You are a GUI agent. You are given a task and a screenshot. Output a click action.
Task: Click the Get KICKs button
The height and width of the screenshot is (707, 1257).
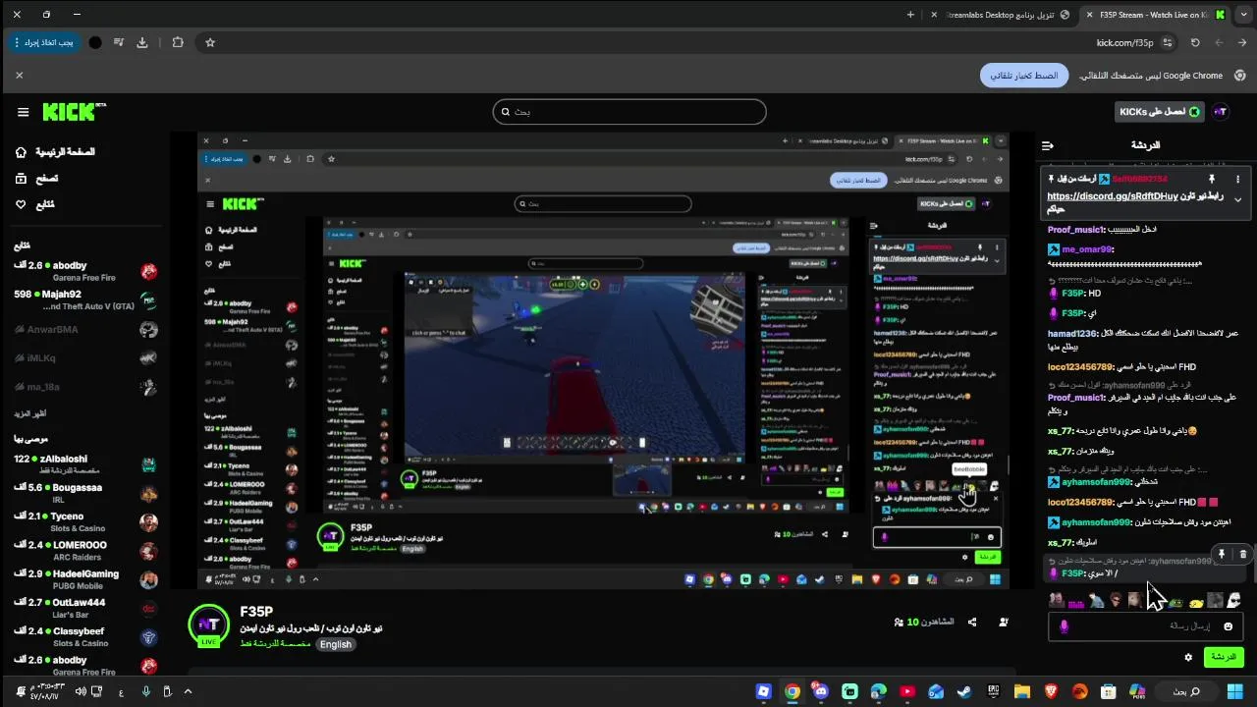pyautogui.click(x=1159, y=112)
